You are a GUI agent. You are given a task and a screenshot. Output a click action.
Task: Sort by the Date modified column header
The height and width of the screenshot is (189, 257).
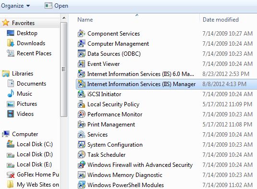220,20
